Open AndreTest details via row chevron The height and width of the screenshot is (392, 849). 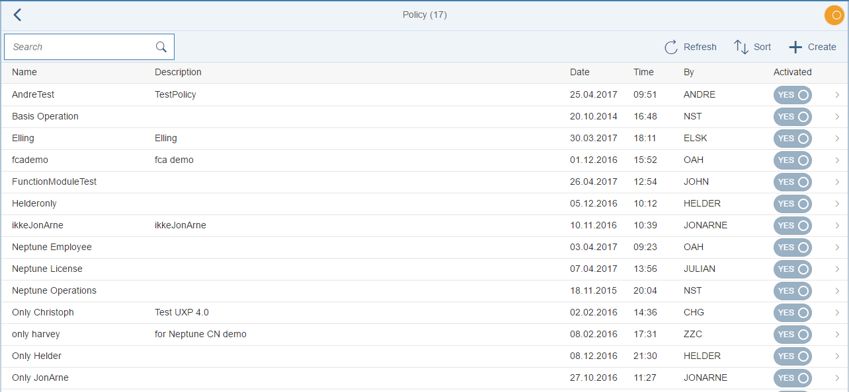tap(837, 95)
